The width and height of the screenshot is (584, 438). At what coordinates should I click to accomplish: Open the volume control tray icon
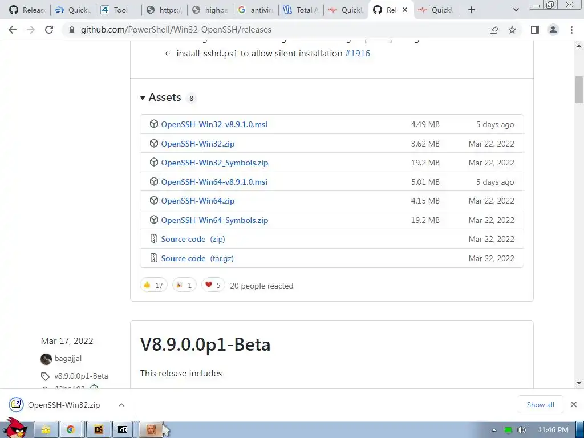click(x=521, y=430)
